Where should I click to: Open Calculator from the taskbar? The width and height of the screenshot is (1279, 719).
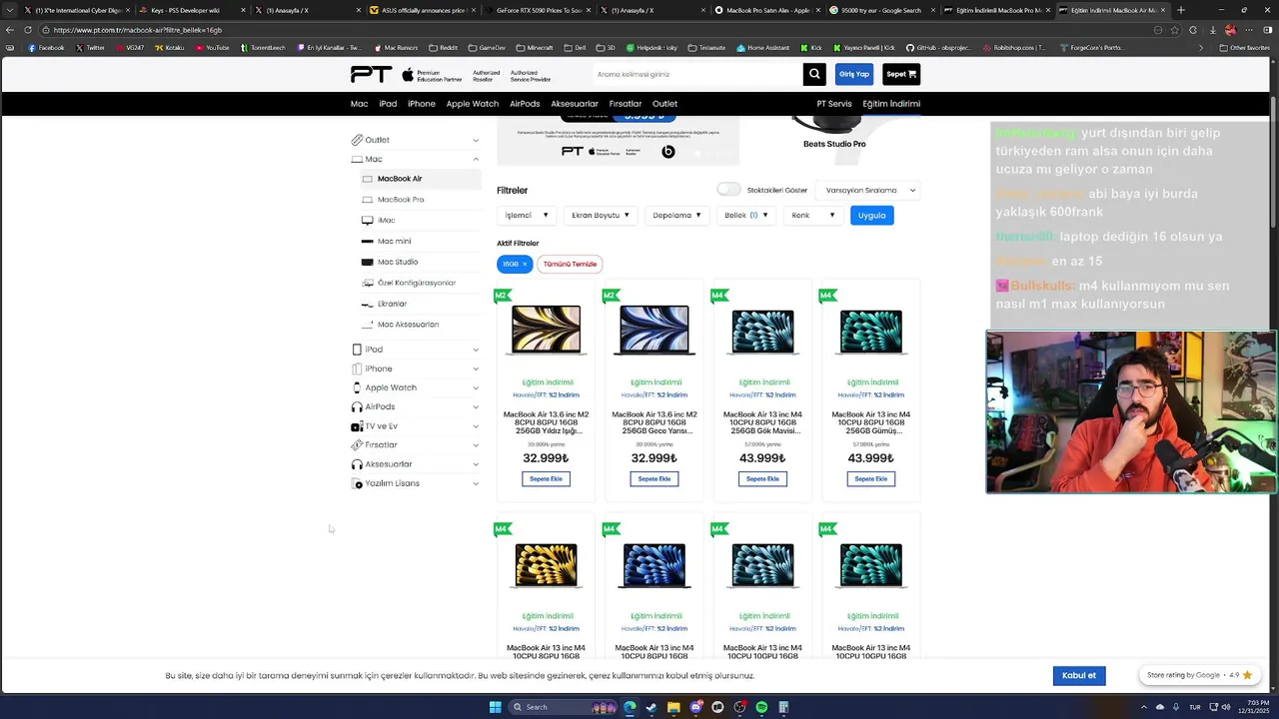[783, 707]
